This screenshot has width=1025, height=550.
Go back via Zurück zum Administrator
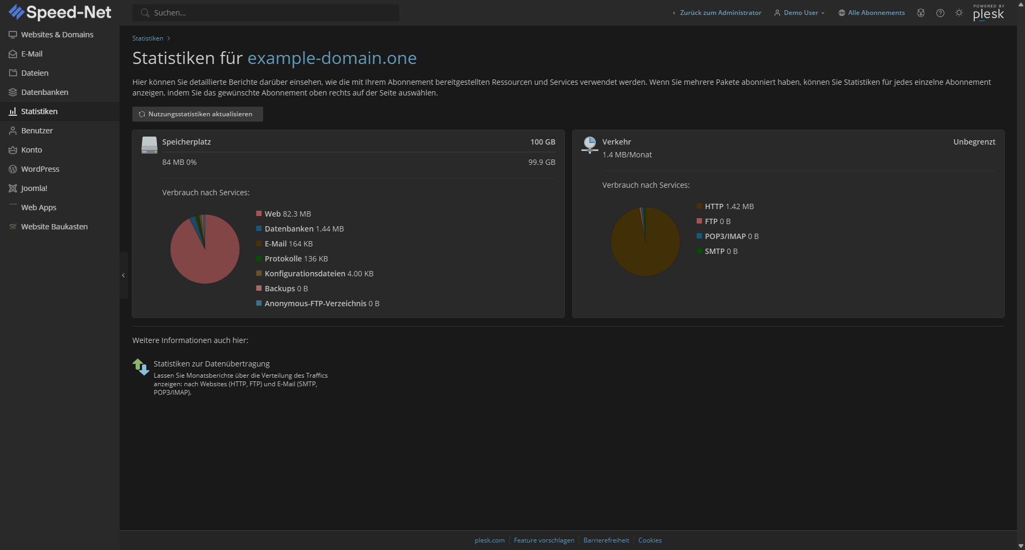click(x=717, y=13)
